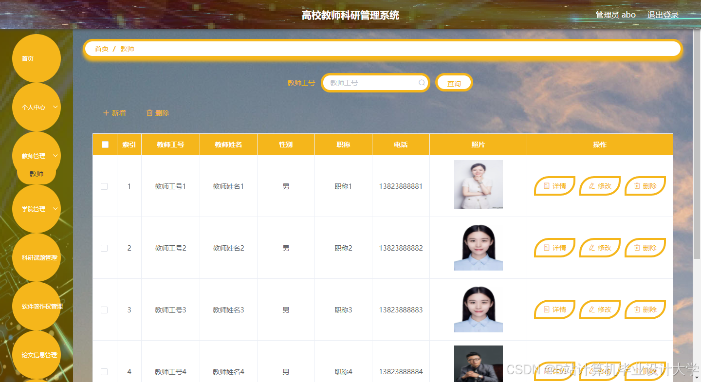Click the 详情 document icon in row 教师工号1

[547, 186]
